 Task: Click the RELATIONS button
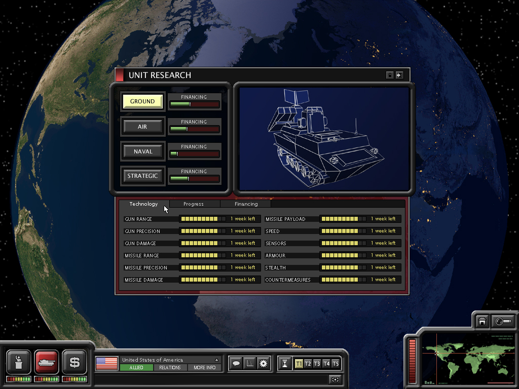170,368
